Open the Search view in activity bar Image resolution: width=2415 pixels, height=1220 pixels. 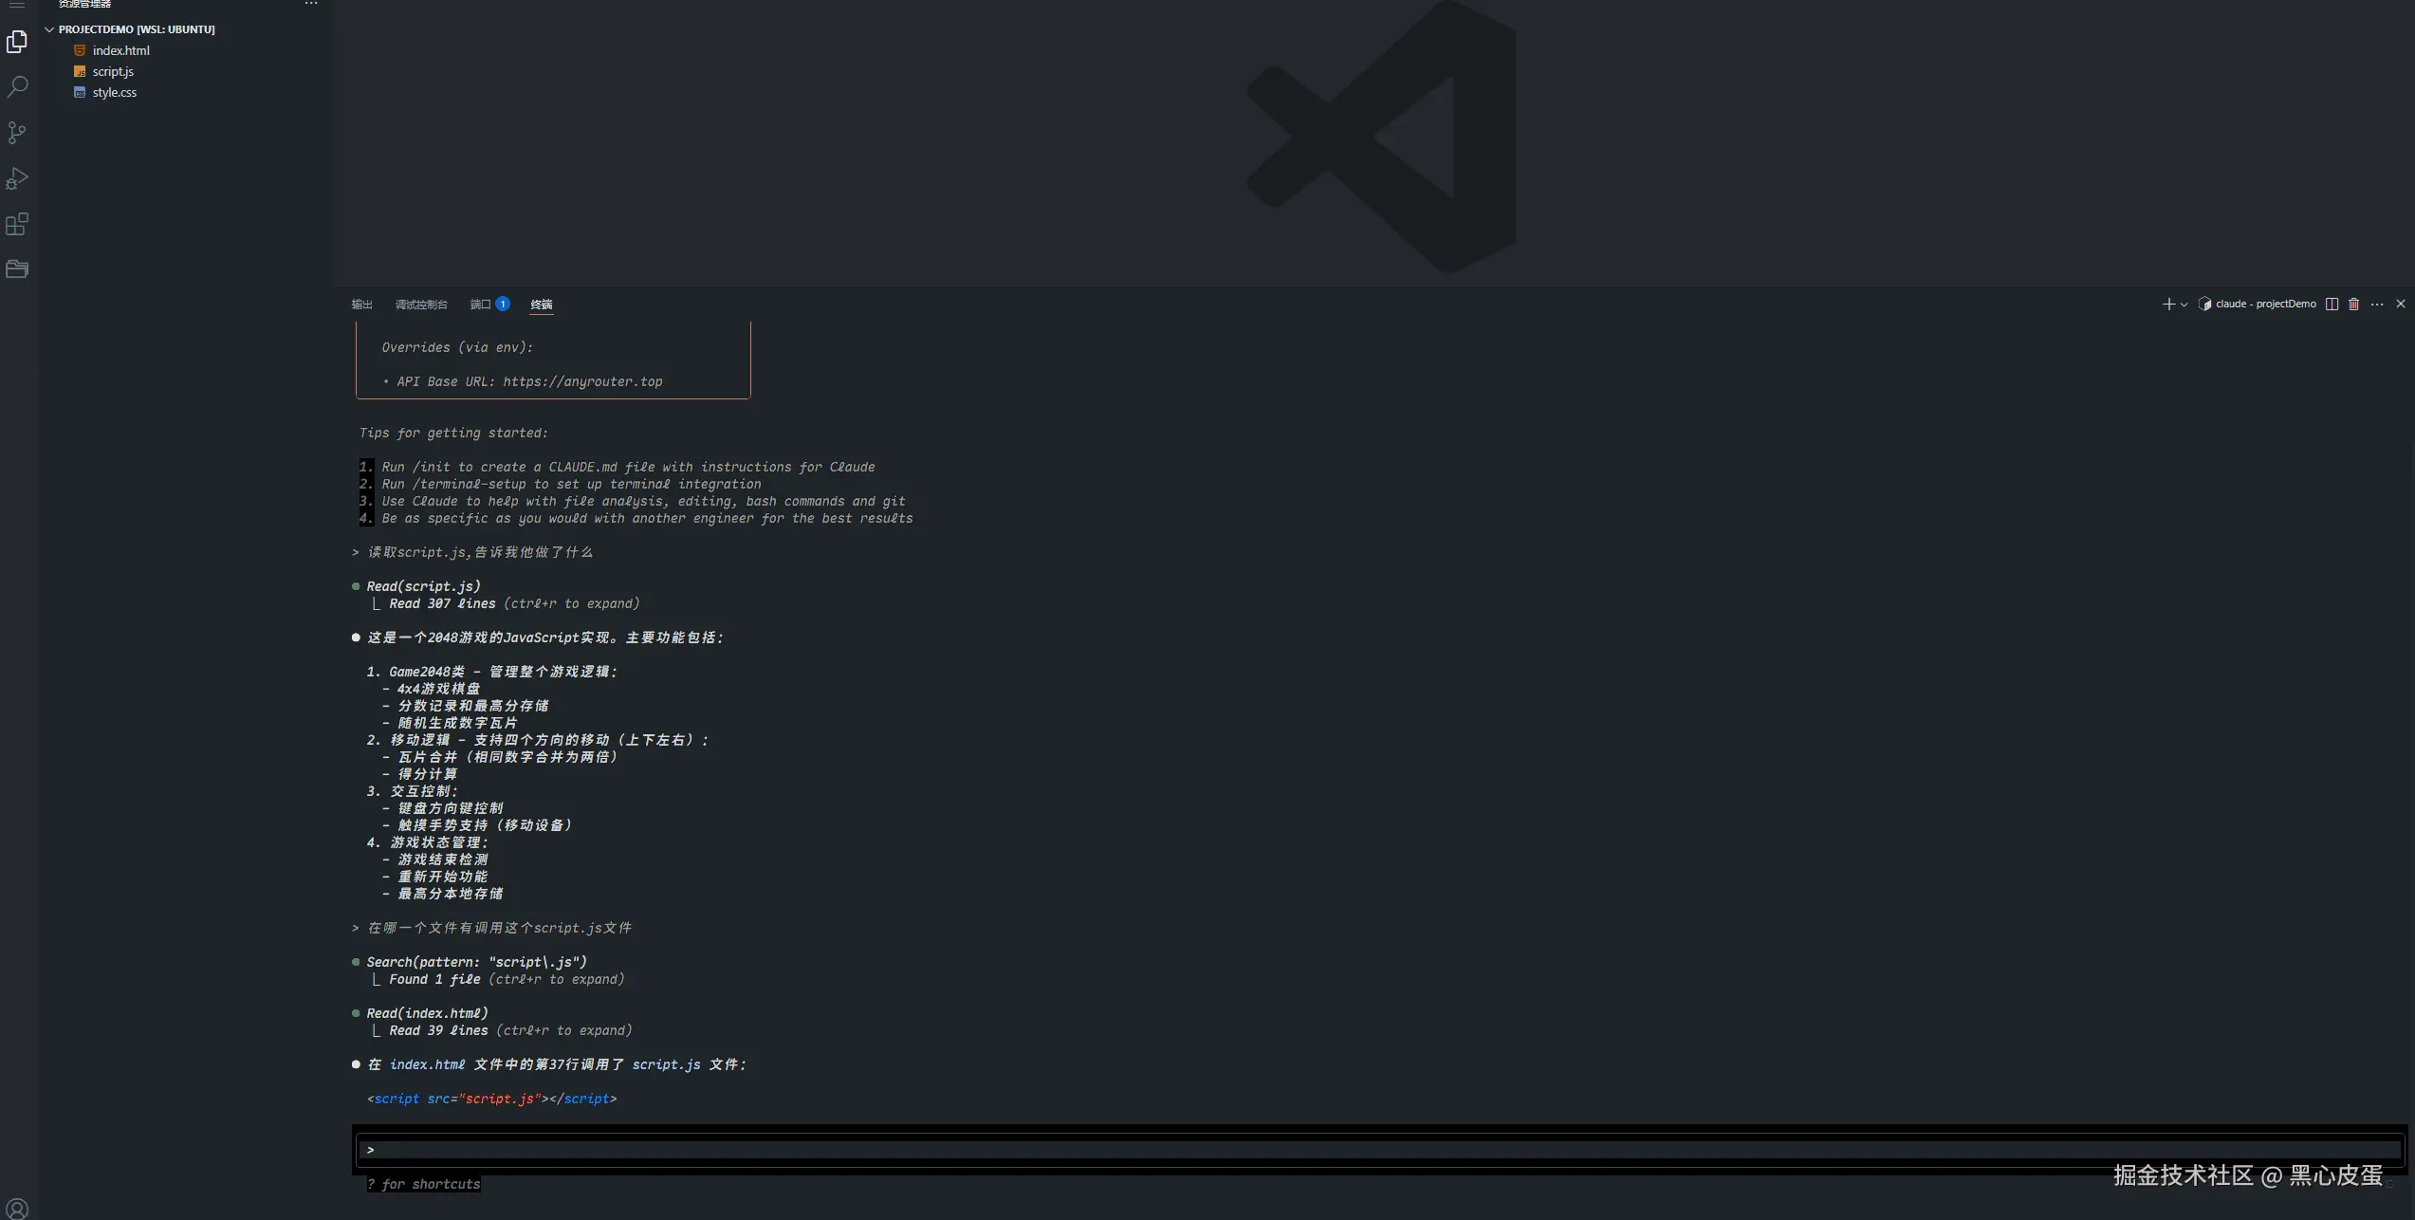coord(17,87)
